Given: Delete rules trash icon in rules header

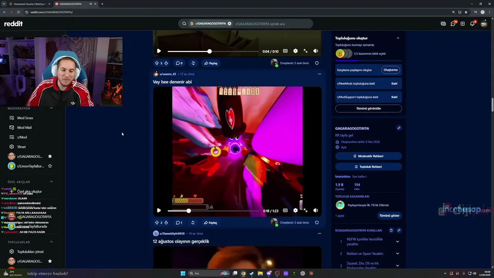Looking at the screenshot, I should click(x=391, y=231).
